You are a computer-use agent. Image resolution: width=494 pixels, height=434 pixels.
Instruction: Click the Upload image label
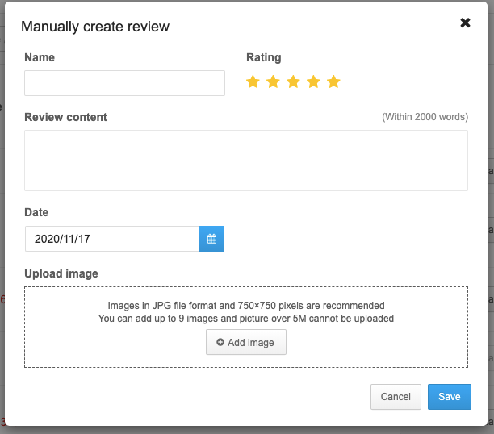click(x=61, y=273)
